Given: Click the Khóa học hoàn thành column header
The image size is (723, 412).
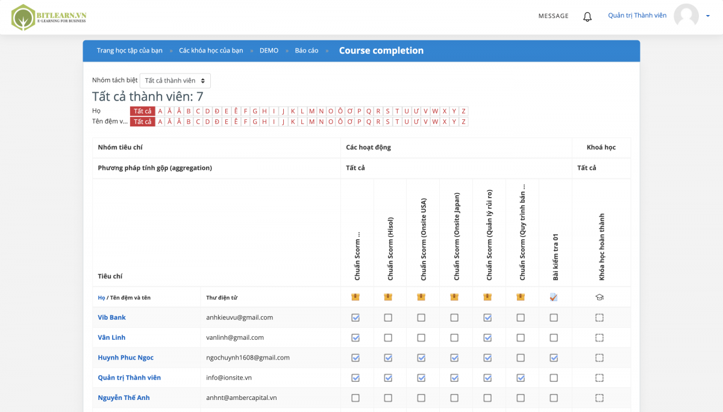Looking at the screenshot, I should tap(601, 247).
